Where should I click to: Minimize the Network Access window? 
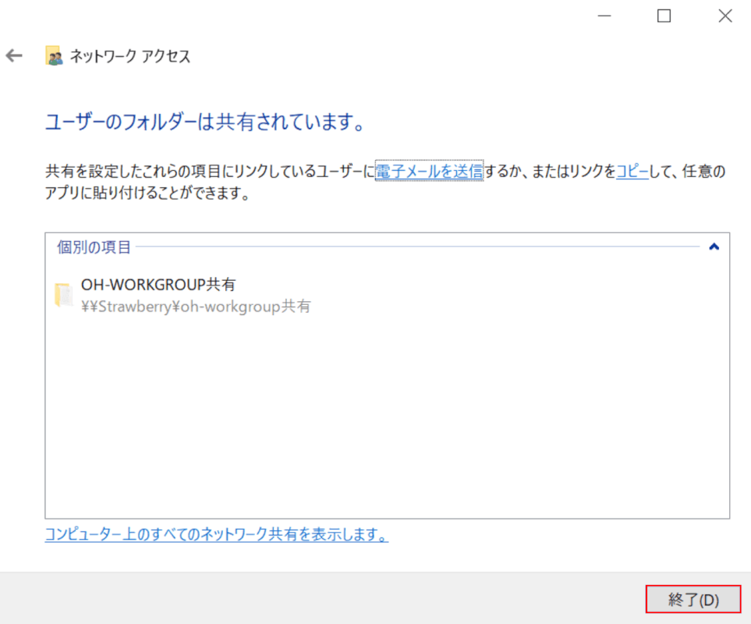(603, 16)
